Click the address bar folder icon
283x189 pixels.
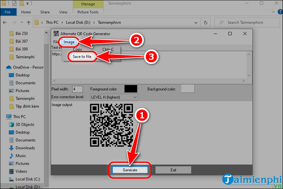37,22
